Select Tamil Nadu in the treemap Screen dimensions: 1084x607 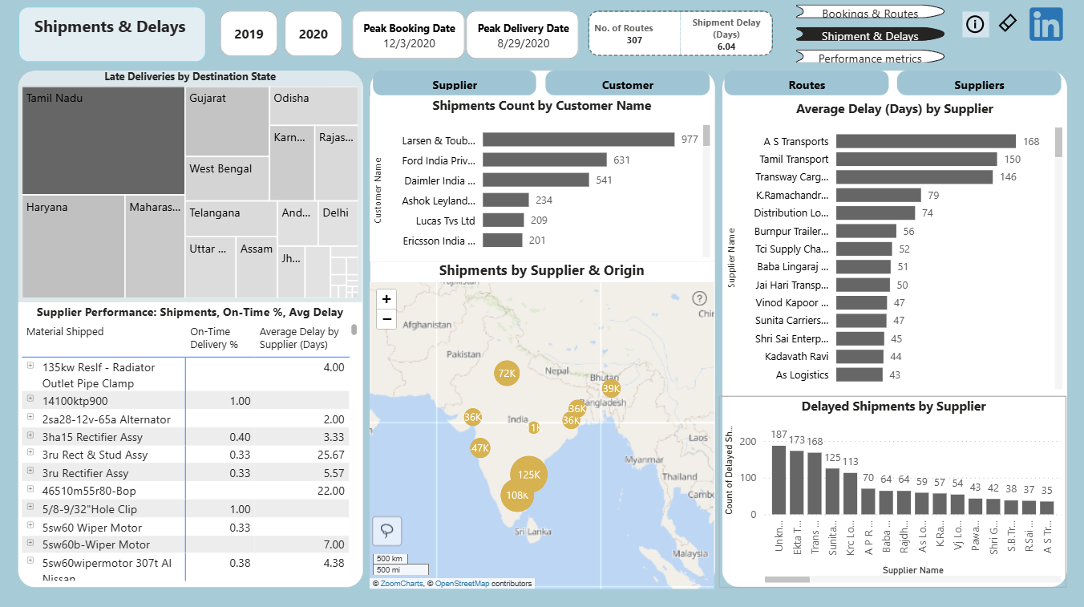[x=103, y=140]
